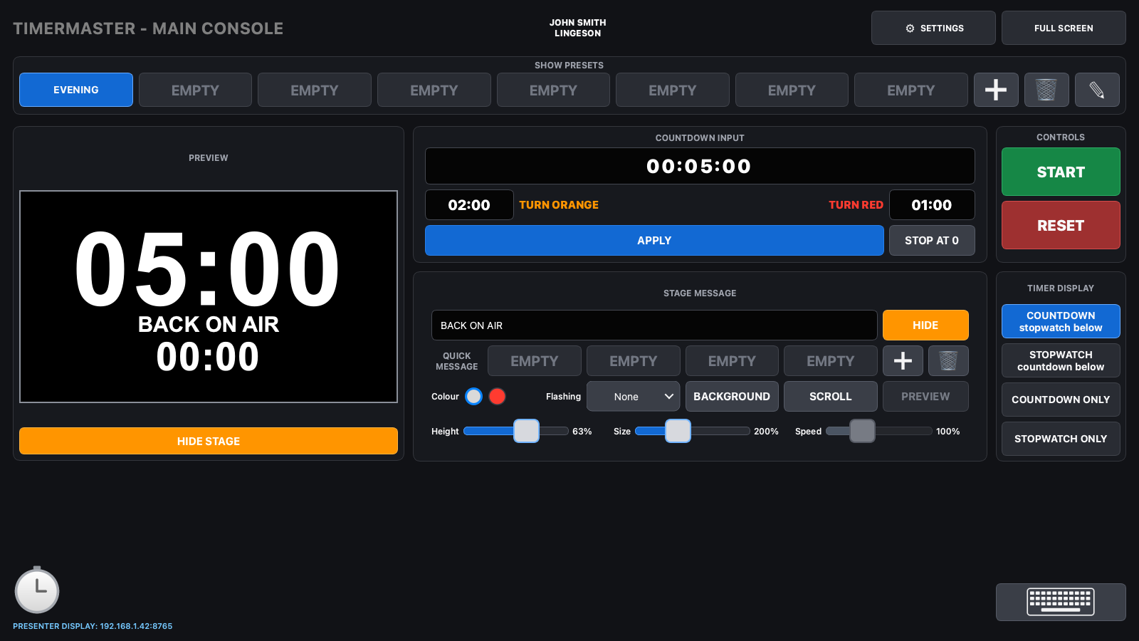Screen dimensions: 1139x641
Task: Toggle the STOP AT 0 option
Action: [932, 241]
